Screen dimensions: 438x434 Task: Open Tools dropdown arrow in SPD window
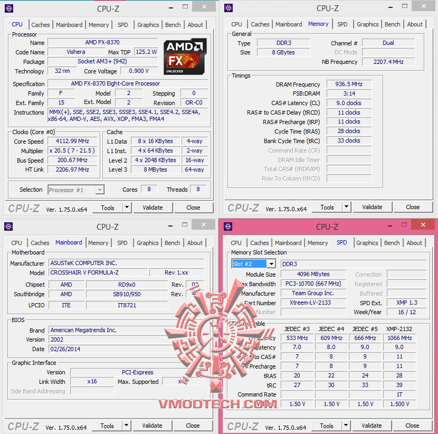click(x=346, y=426)
